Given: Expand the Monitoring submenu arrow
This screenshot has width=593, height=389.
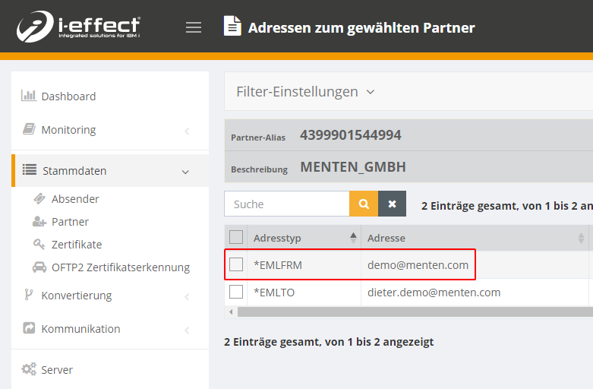Looking at the screenshot, I should (x=187, y=131).
